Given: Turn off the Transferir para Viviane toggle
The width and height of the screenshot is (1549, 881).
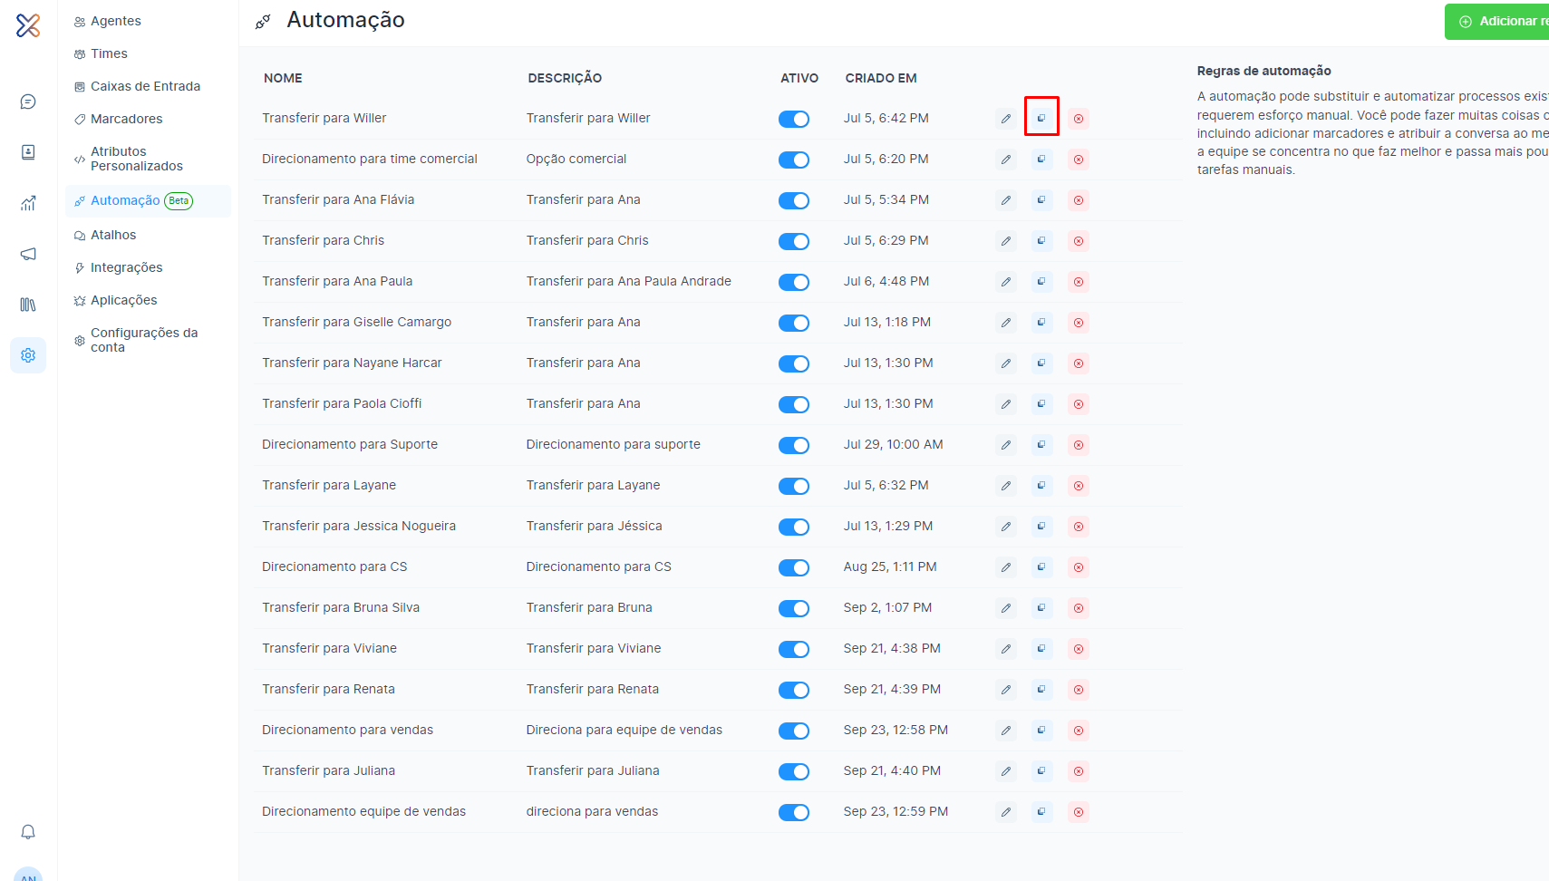Looking at the screenshot, I should click(x=794, y=649).
